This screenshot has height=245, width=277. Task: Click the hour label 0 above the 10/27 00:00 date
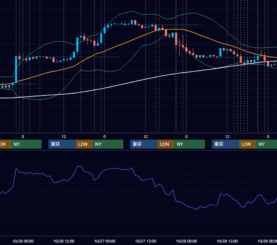click(x=105, y=137)
